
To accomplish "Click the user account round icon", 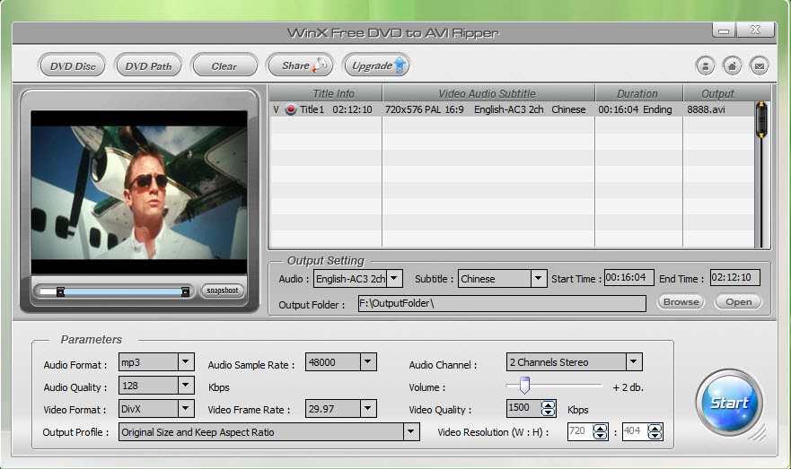I will [705, 66].
